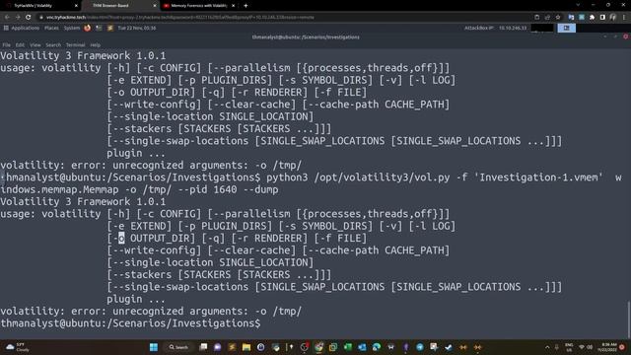This screenshot has width=631, height=355.
Task: Close the Memory Forensics with Volatility tab
Action: [x=233, y=6]
